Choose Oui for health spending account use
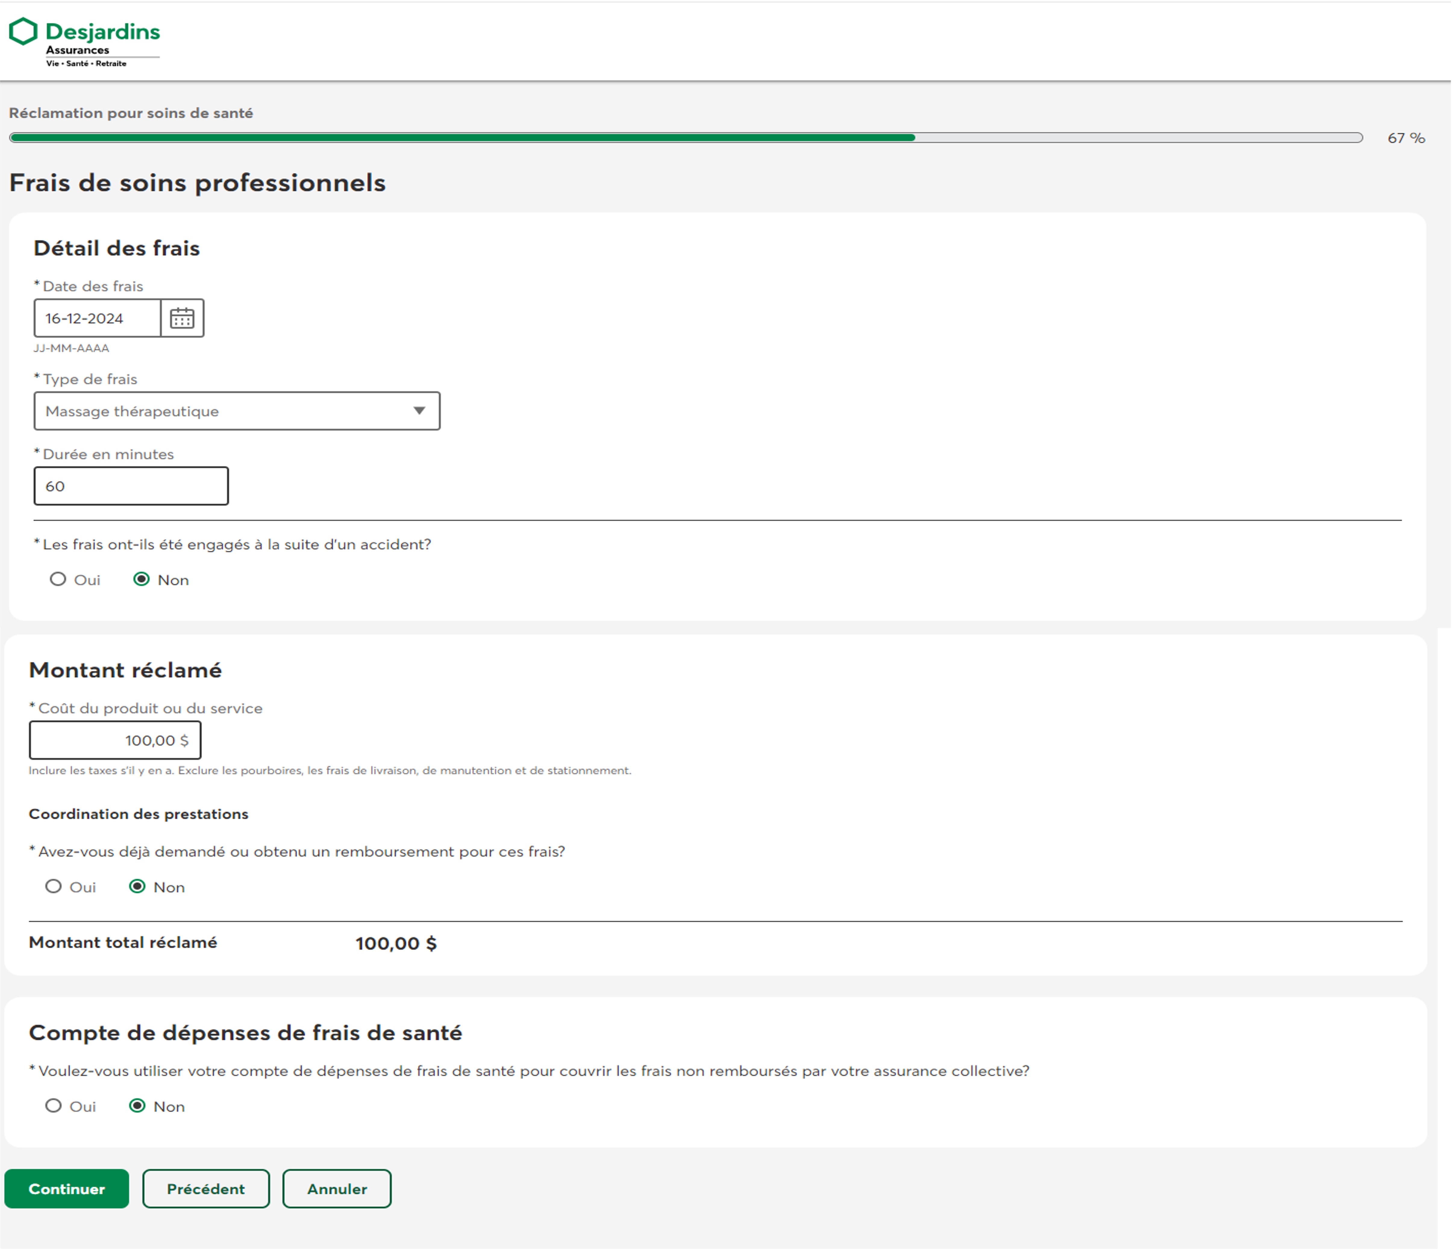Screen dimensions: 1452x1249 [x=53, y=1106]
